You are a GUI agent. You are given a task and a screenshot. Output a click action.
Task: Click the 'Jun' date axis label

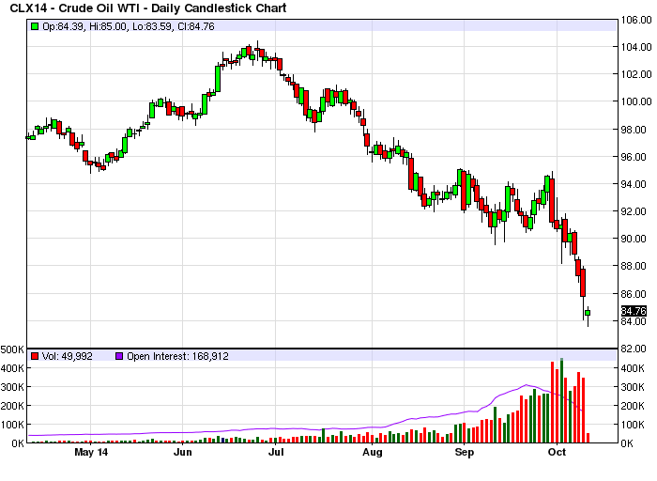coord(183,452)
